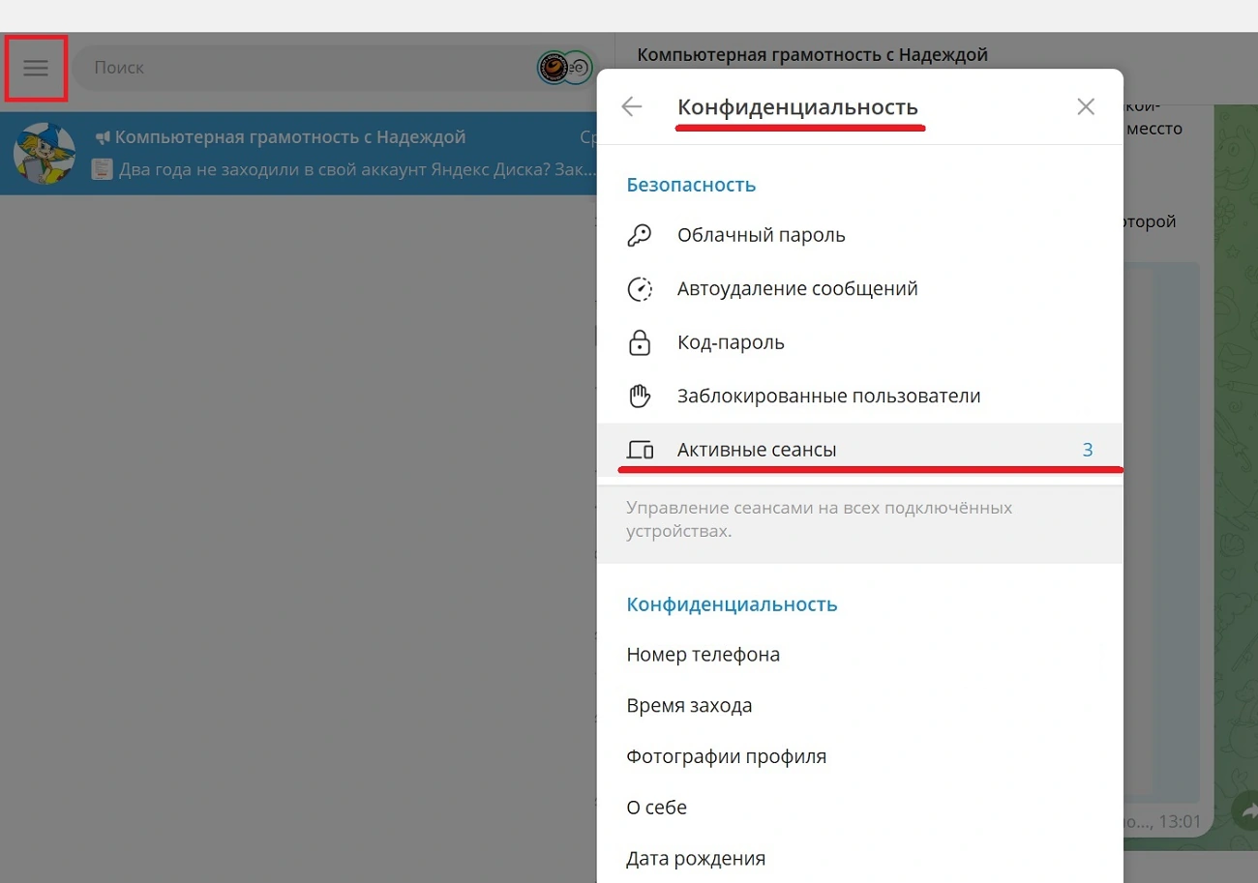Viewport: 1258px width, 883px height.
Task: Click the lock icon beside Код-пароль
Action: [640, 342]
